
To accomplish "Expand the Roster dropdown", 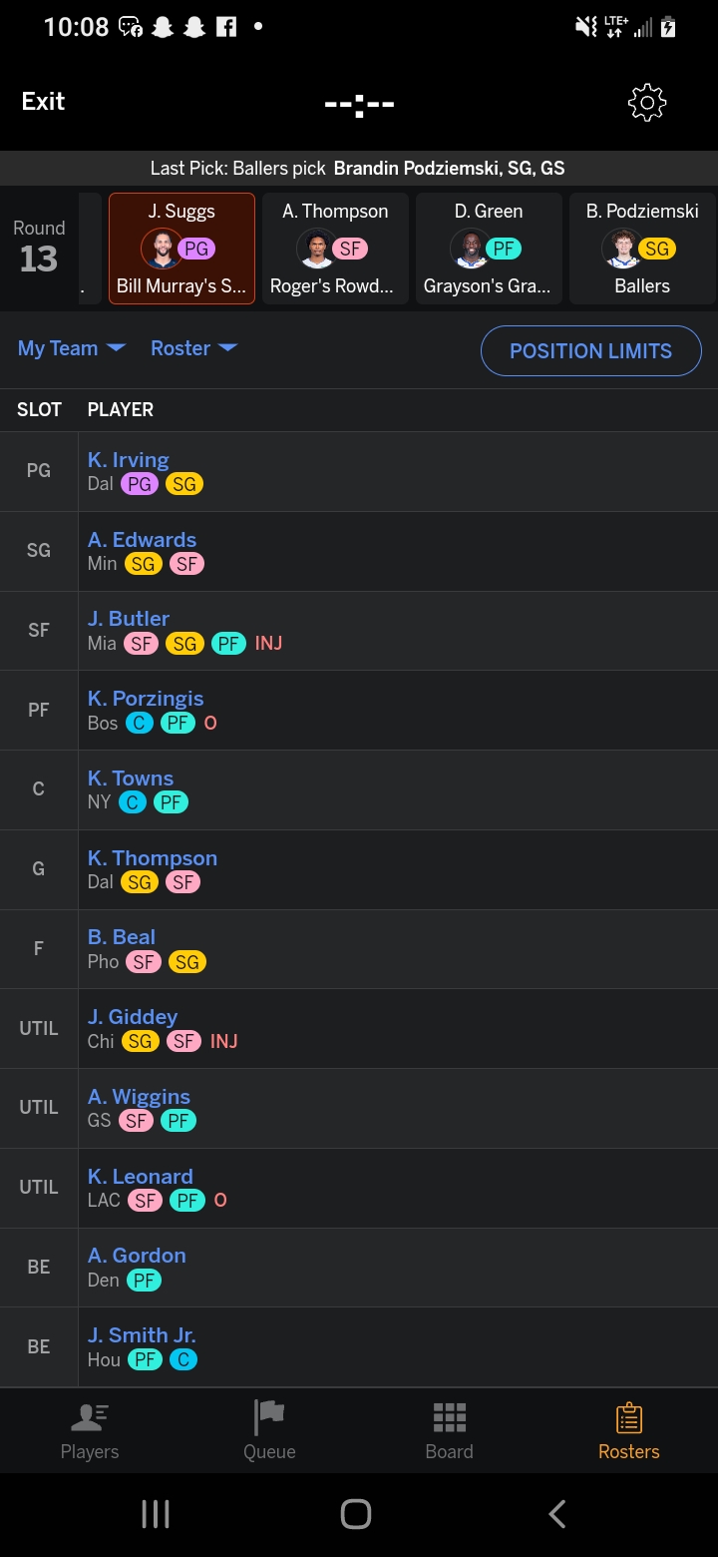I will tap(193, 348).
